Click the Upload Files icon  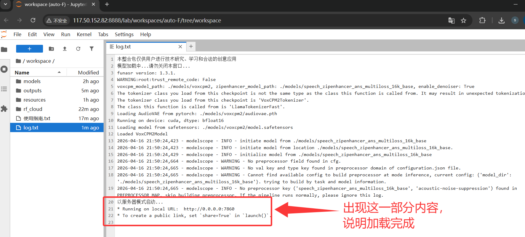tap(65, 49)
